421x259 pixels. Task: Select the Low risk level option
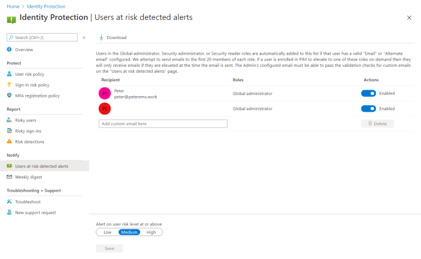click(107, 232)
